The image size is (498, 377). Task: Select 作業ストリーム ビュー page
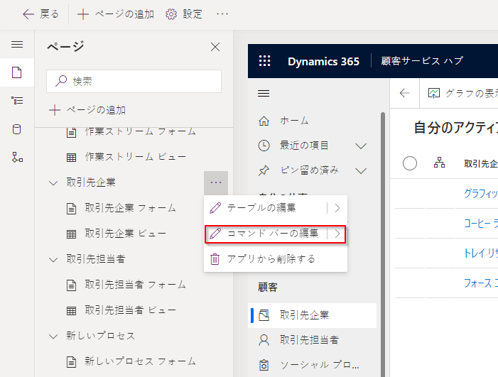pyautogui.click(x=126, y=157)
